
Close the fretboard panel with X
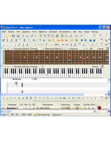point(2,48)
